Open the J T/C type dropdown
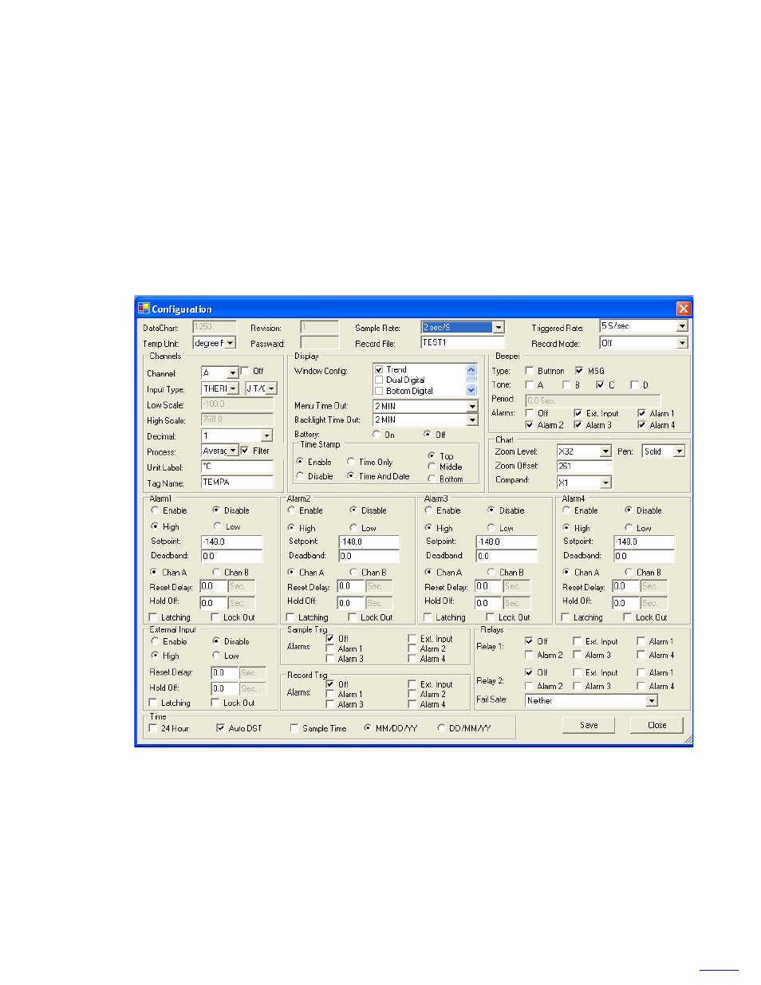Image resolution: width=761 pixels, height=985 pixels. 271,388
